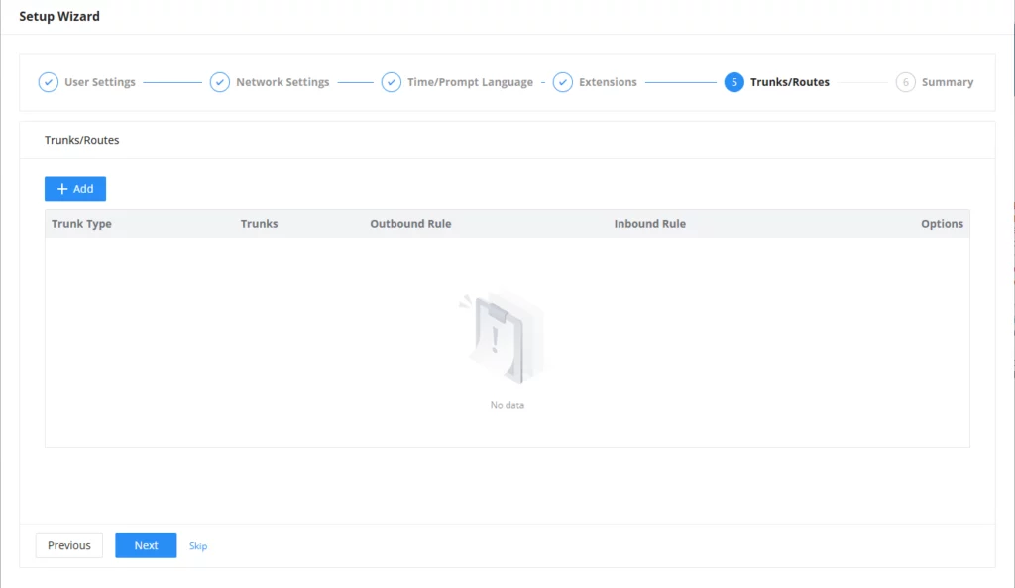Click the plus icon in Add button
Image resolution: width=1015 pixels, height=588 pixels.
click(x=62, y=189)
